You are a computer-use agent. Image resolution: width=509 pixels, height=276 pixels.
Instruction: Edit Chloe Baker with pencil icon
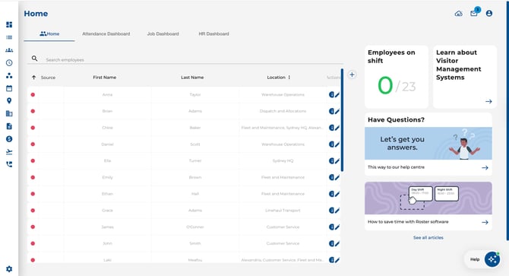337,128
